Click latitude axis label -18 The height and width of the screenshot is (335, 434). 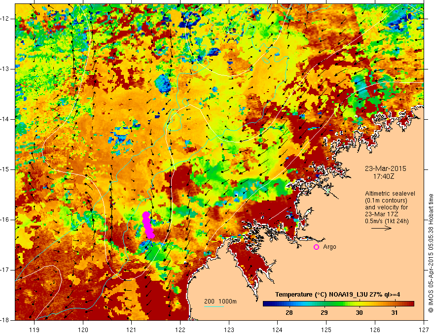click(5, 320)
